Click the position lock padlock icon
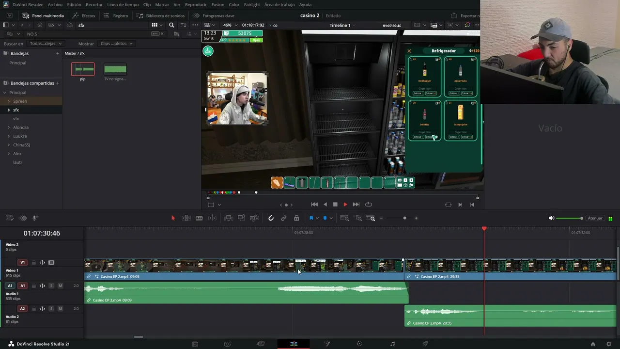This screenshot has height=349, width=620. 296,218
